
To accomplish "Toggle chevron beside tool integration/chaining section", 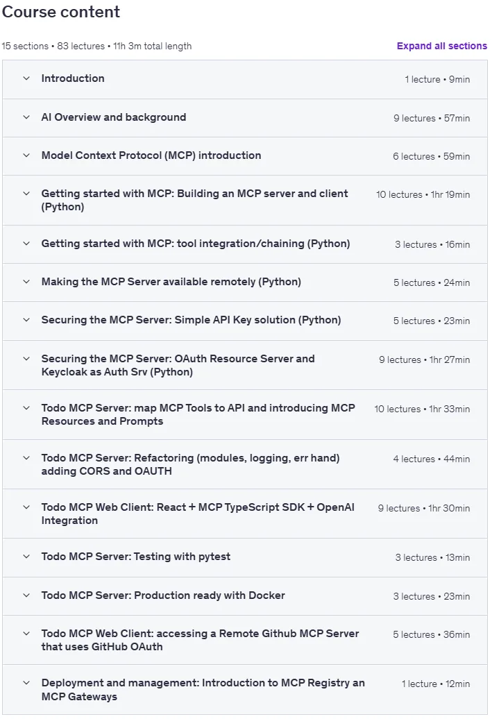I will point(26,244).
